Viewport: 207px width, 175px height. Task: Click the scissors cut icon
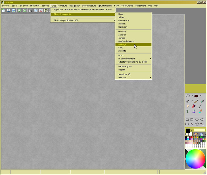click(41, 10)
